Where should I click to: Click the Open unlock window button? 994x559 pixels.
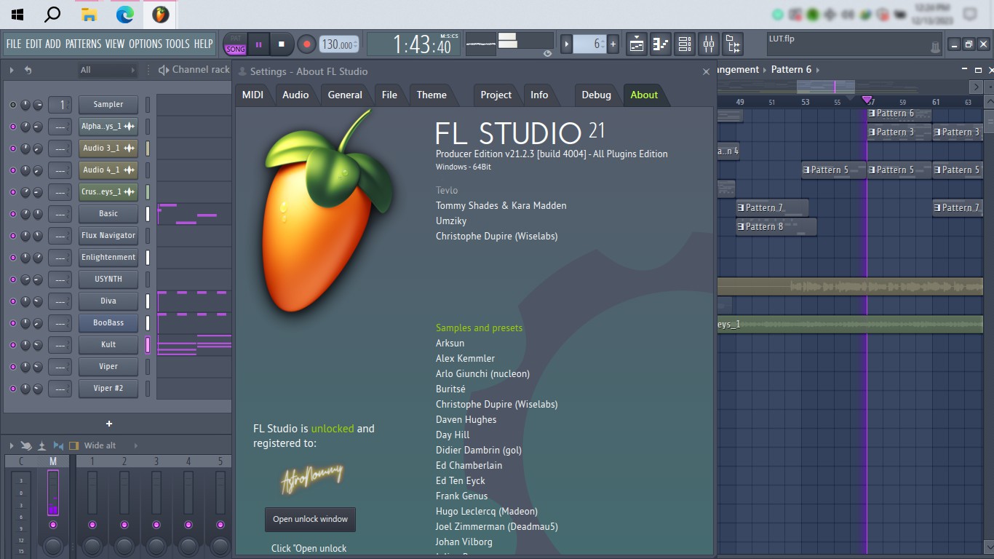pyautogui.click(x=310, y=519)
